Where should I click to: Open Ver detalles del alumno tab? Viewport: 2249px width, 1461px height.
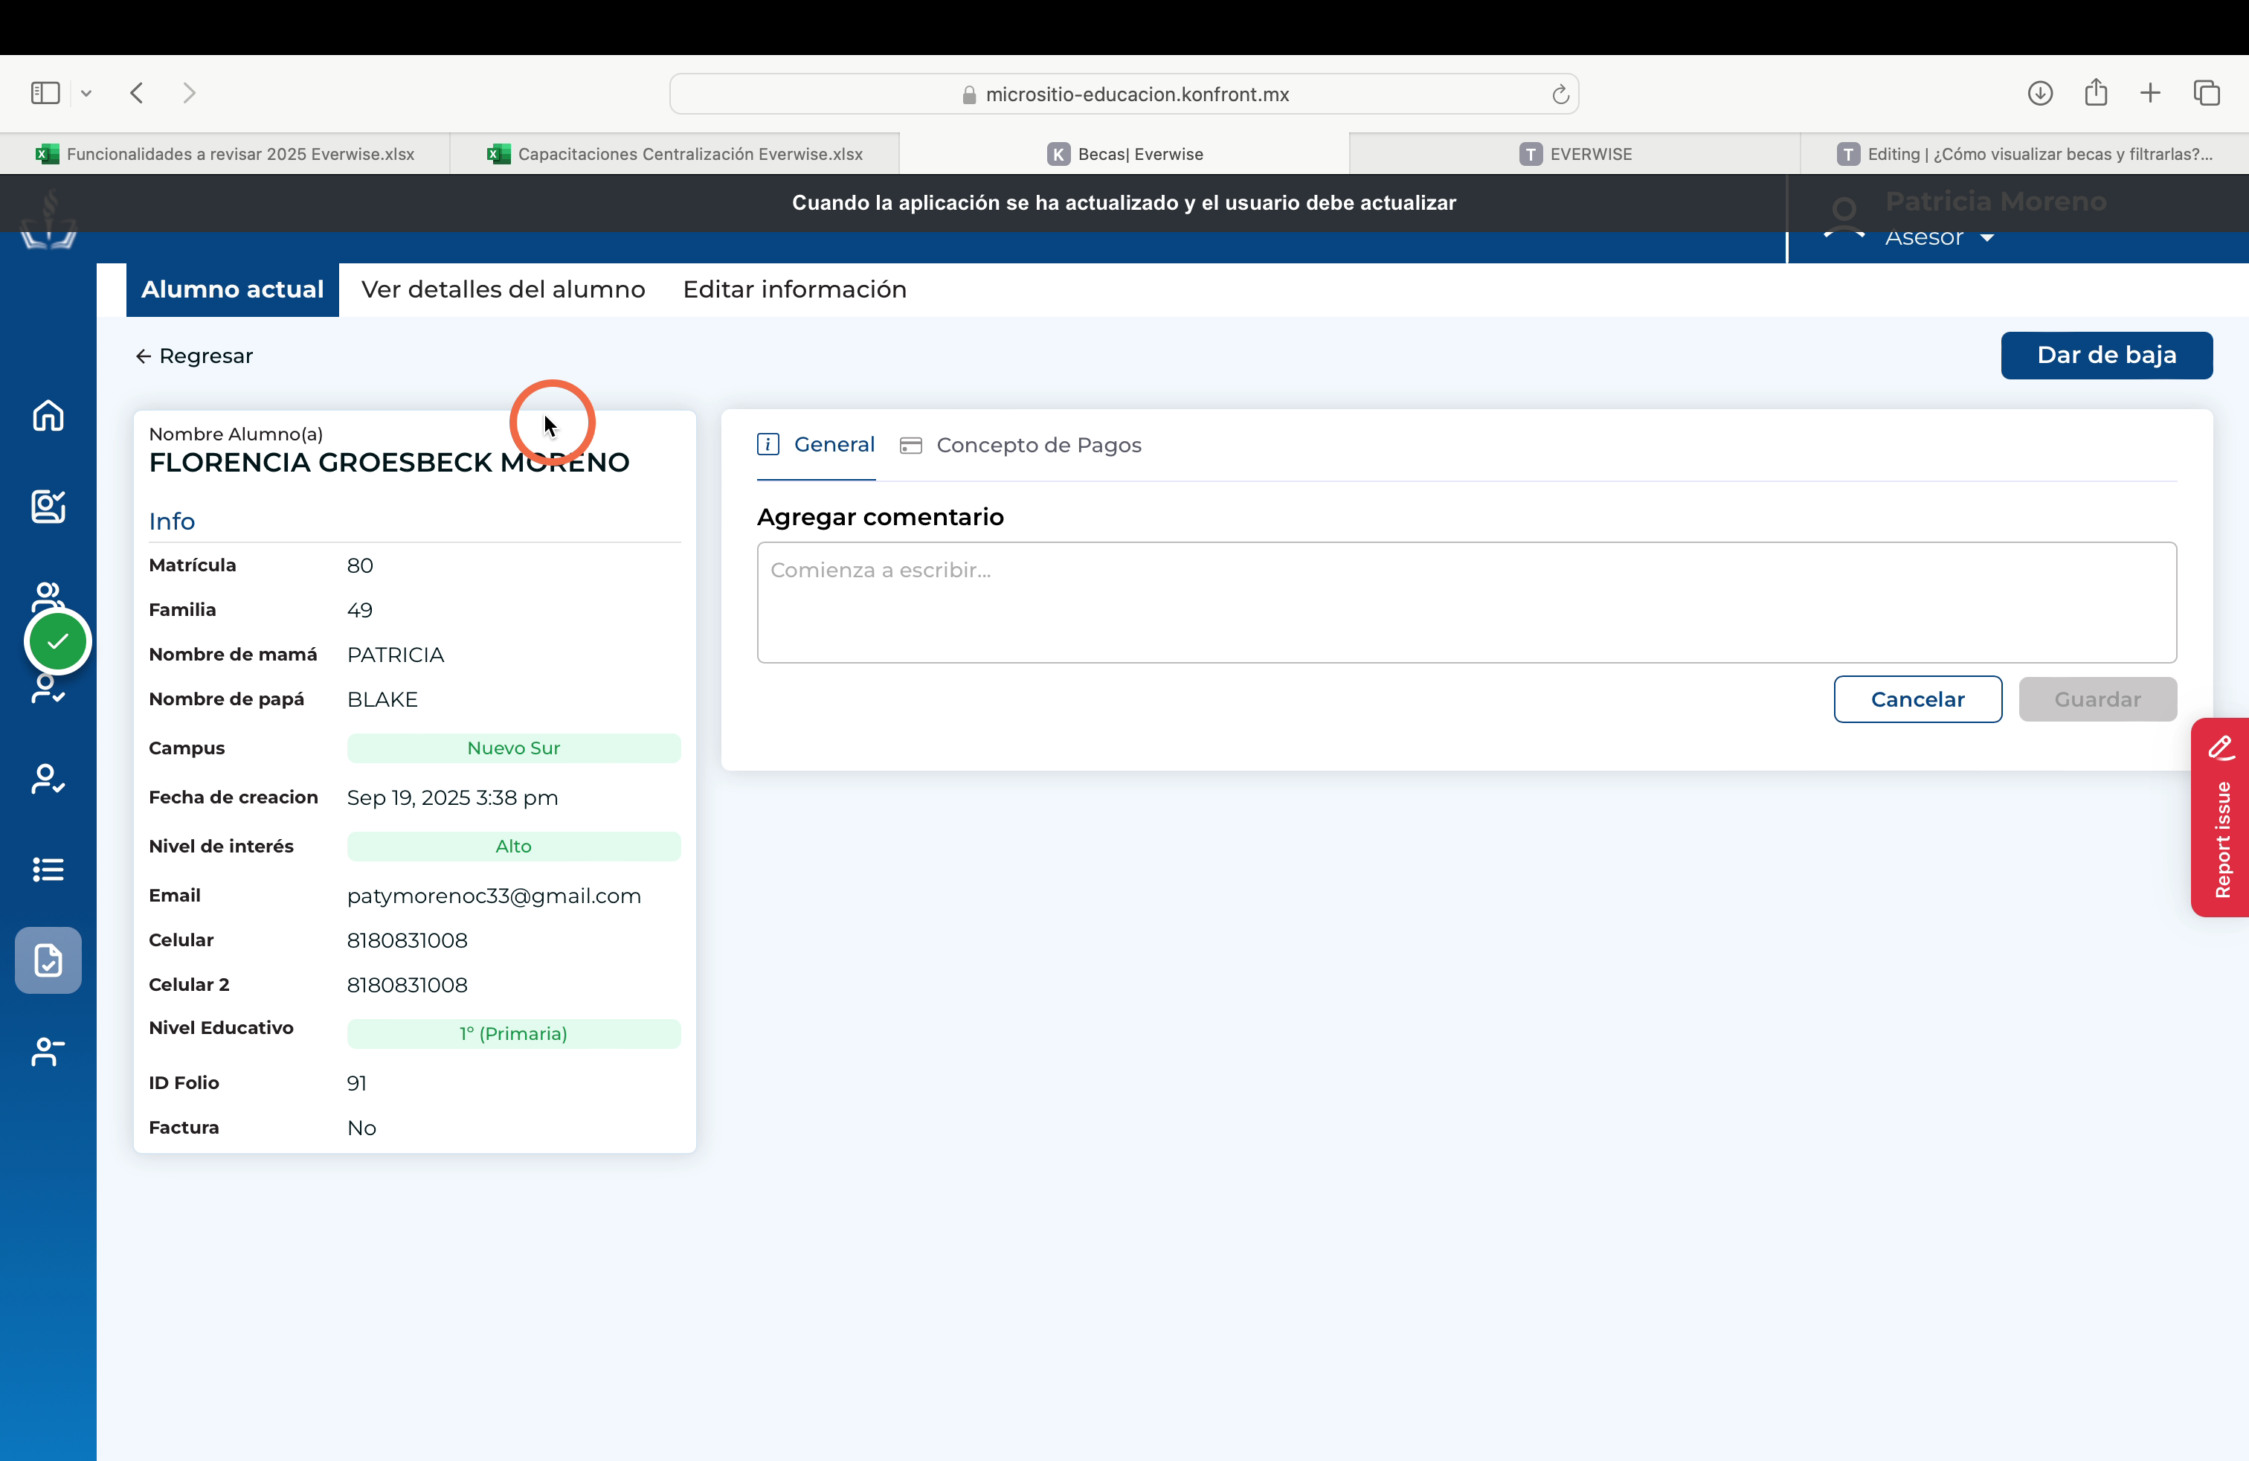click(x=503, y=289)
